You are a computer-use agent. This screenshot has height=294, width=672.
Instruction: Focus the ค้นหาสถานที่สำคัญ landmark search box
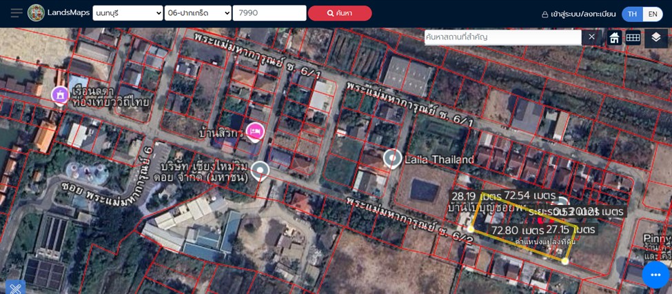[x=502, y=37]
